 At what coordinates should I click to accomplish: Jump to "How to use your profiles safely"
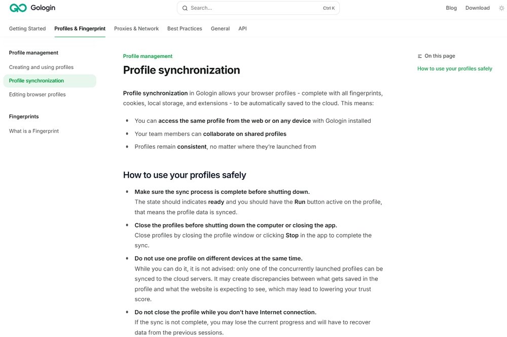pos(455,68)
